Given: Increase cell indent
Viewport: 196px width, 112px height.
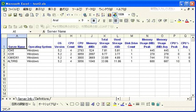Looking at the screenshot, I should click(165, 21).
